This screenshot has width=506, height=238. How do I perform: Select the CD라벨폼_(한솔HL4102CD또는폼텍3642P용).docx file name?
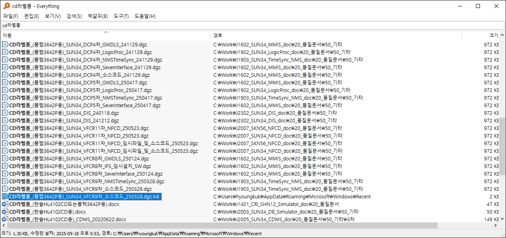[64, 204]
